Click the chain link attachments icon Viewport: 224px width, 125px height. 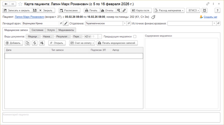pyautogui.click(x=124, y=10)
